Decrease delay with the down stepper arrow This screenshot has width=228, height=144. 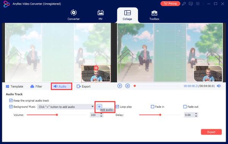(x=196, y=116)
